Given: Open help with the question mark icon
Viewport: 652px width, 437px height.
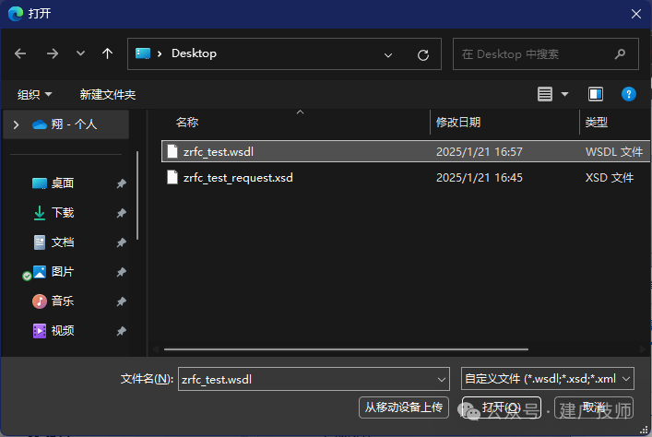Looking at the screenshot, I should point(628,94).
